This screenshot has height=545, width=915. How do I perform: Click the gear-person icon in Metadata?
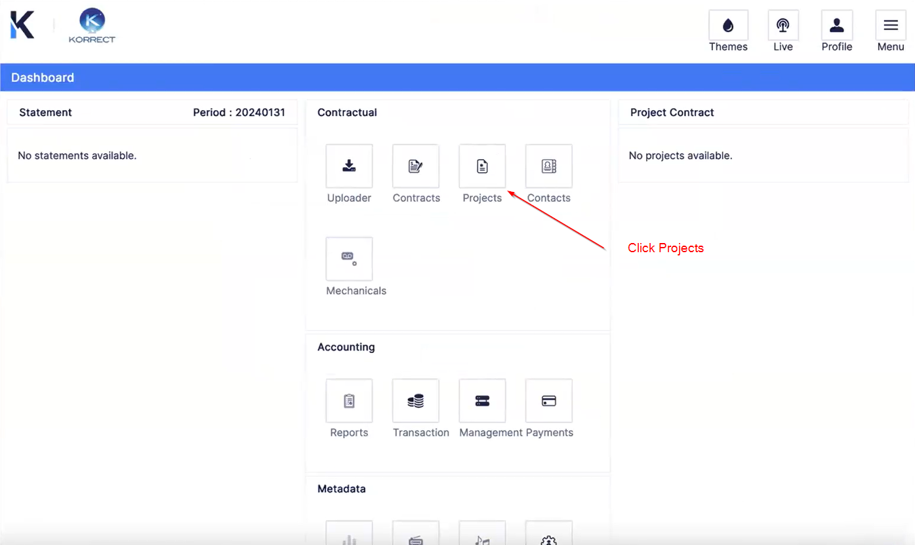pos(549,536)
